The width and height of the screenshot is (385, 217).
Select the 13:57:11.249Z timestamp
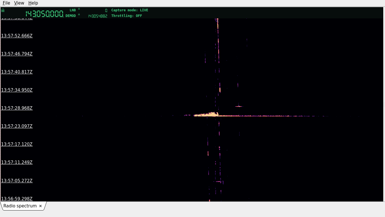click(x=17, y=162)
